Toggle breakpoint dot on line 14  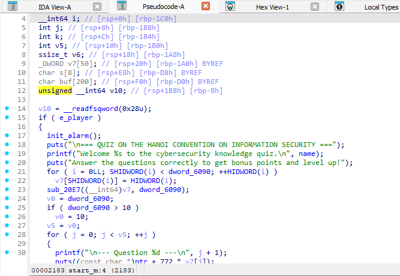pos(7,109)
